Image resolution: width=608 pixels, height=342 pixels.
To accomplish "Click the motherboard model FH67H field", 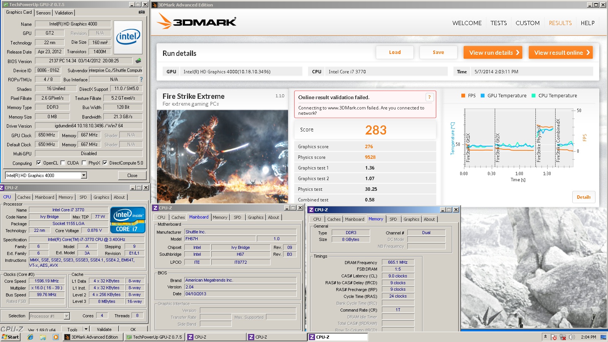I will tap(220, 239).
